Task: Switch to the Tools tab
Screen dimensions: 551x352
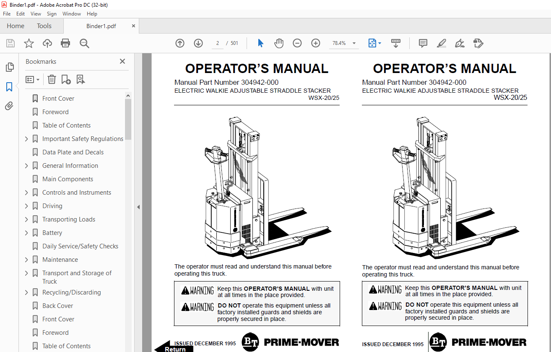Action: pyautogui.click(x=44, y=26)
